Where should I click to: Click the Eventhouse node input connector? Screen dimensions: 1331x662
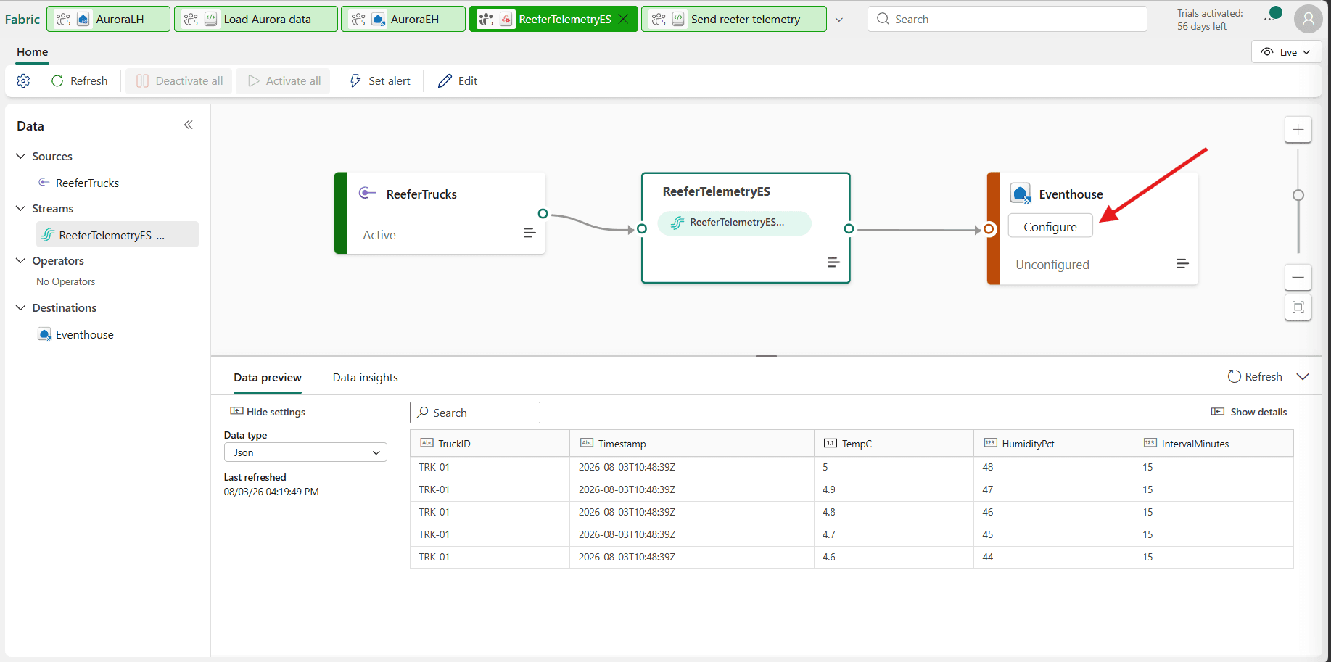coord(989,229)
